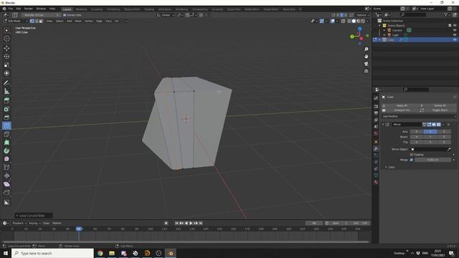Click the viewport pan hand icon
Viewport: 459px width, 258px height.
366,57
